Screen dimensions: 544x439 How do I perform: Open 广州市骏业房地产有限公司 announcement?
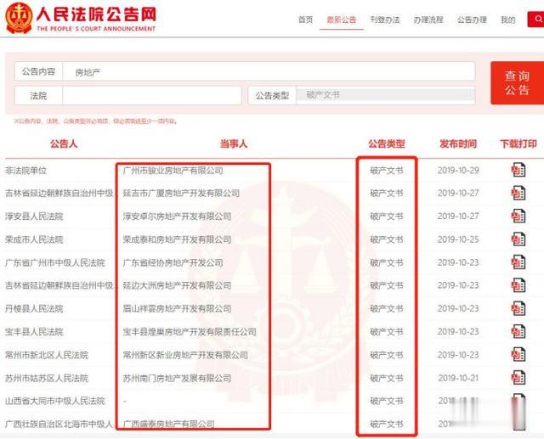coord(173,170)
